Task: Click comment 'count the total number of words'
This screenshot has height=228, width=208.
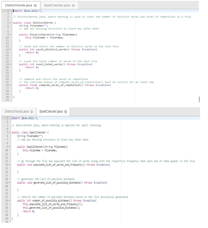Action: click(x=58, y=61)
